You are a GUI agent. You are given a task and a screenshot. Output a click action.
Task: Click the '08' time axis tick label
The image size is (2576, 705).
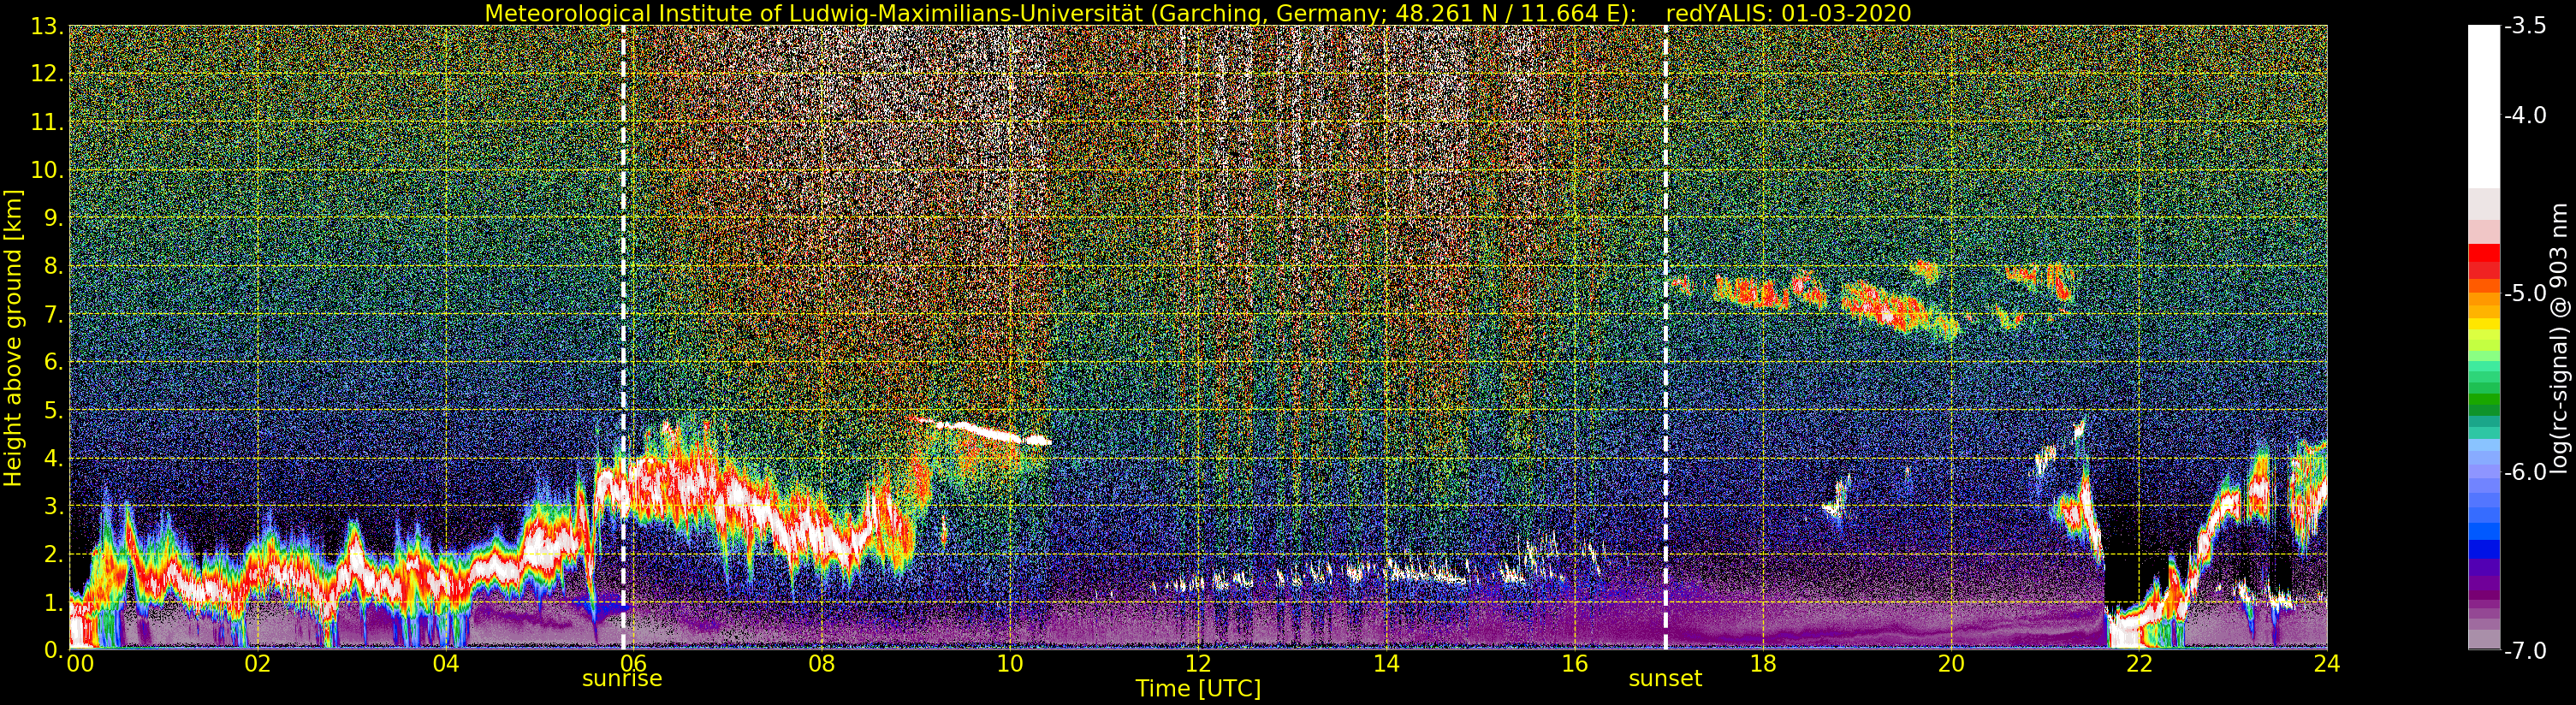822,665
